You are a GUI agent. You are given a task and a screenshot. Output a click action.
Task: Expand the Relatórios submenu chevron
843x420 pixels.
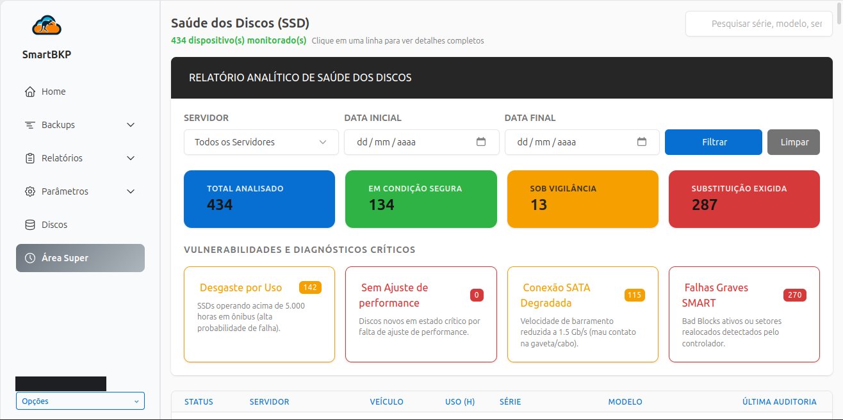click(x=131, y=158)
